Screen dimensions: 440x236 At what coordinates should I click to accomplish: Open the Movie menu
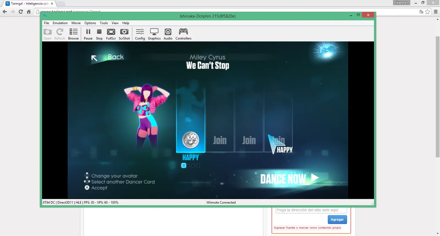76,23
